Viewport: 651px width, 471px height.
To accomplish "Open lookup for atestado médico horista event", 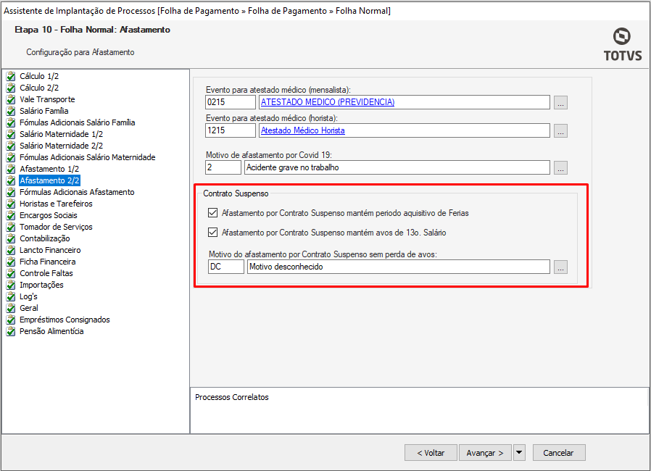I will (x=560, y=130).
